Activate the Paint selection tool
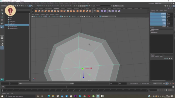The width and height of the screenshot is (175, 98). pyautogui.click(x=2, y=17)
